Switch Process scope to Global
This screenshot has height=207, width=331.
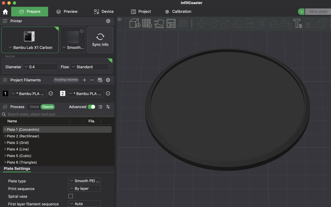point(34,106)
